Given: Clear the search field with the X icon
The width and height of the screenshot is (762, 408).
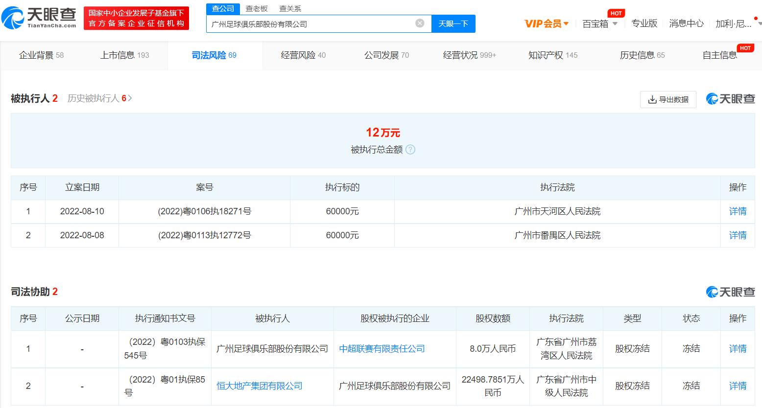Looking at the screenshot, I should (420, 23).
